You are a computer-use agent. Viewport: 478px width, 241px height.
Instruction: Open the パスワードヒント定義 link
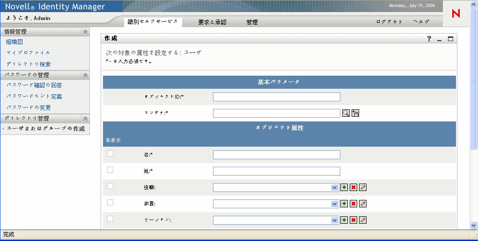34,97
